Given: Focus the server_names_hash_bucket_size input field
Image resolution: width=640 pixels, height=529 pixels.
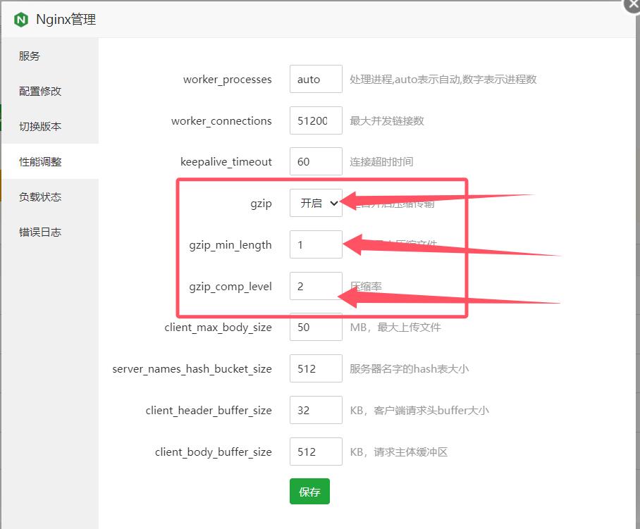Looking at the screenshot, I should pyautogui.click(x=316, y=368).
